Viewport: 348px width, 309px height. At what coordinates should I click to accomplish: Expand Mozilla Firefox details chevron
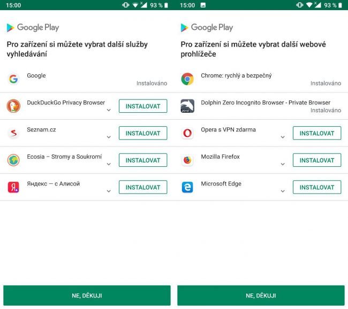click(x=283, y=164)
